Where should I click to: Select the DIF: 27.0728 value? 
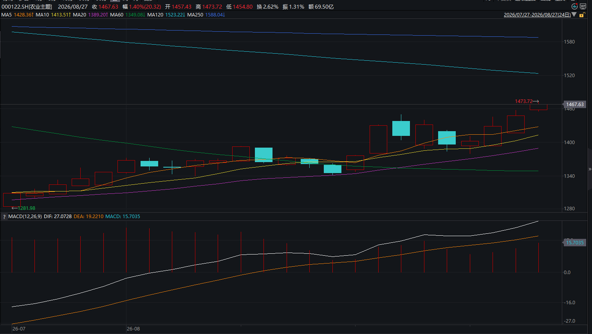(x=58, y=217)
